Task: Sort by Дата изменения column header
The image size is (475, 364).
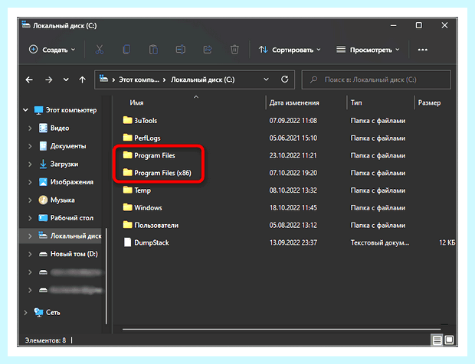Action: (294, 102)
